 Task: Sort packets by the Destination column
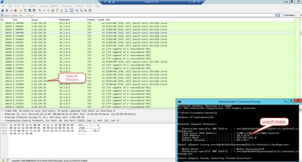click(x=73, y=20)
